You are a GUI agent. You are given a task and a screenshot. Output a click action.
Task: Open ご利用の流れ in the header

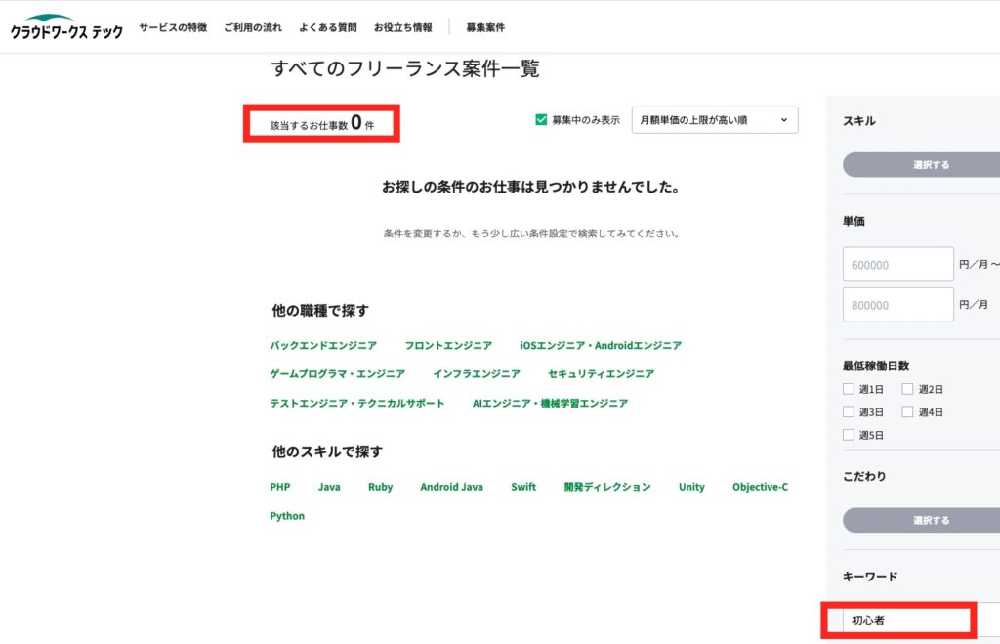253,27
